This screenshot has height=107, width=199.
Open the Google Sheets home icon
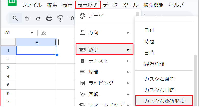[x=12, y=3]
